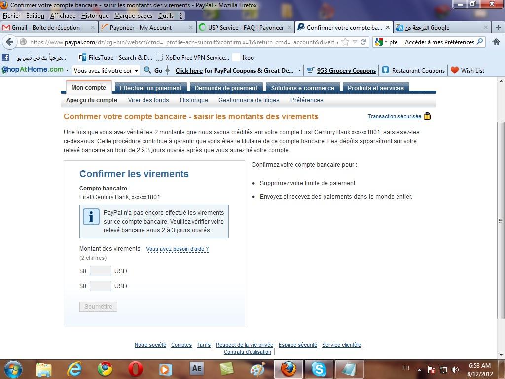Click the volume icon in system tray
The image size is (505, 379).
pos(455,369)
